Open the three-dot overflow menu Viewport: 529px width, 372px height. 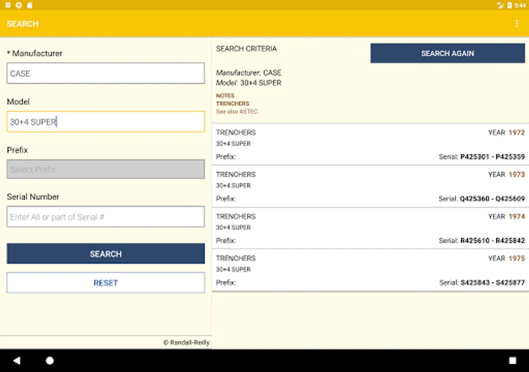517,24
